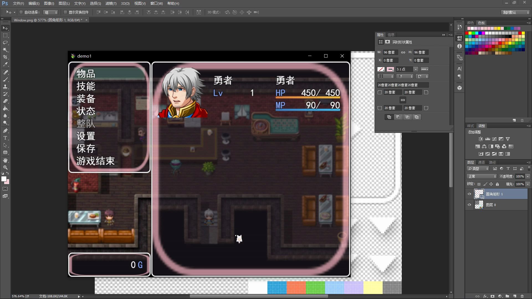532x299 pixels.
Task: Open the 文件(F) menu
Action: coord(18,3)
